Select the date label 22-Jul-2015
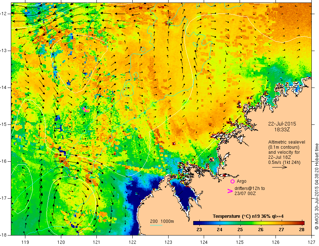The image size is (319, 246). click(x=282, y=124)
